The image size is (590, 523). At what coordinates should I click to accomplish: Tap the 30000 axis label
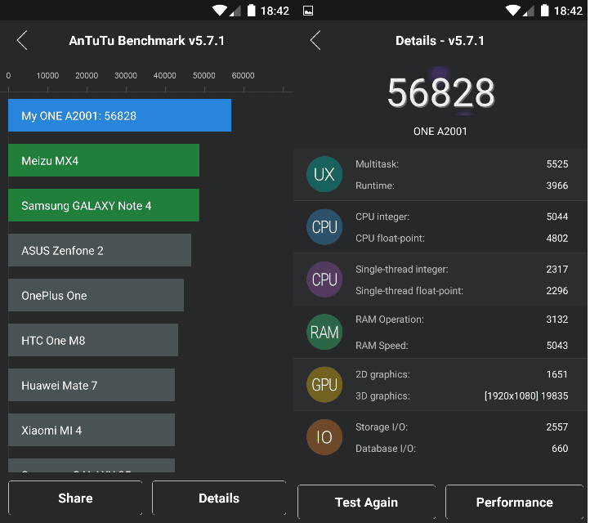126,76
